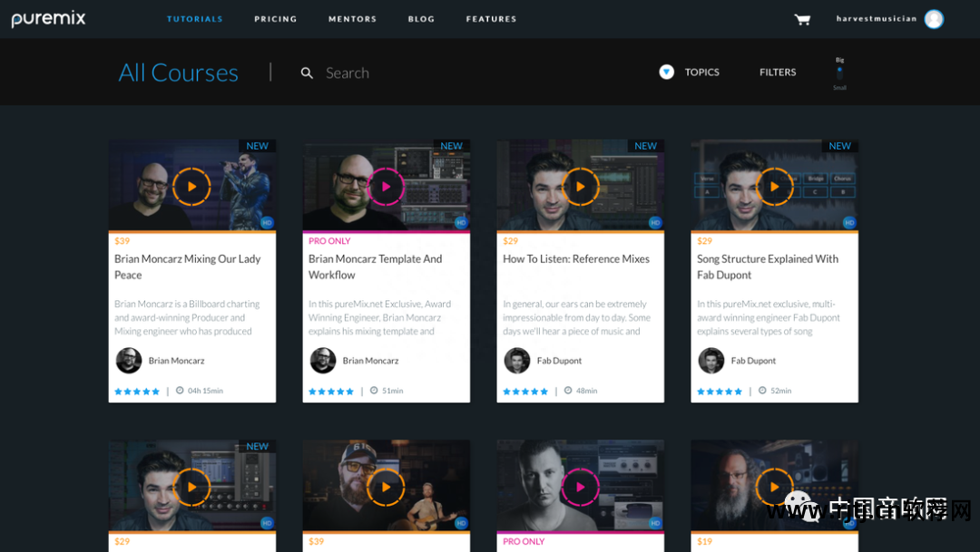Open Brian Moncarz Mixing Our Lady Peace title
Image resolution: width=980 pixels, height=552 pixels.
[x=188, y=266]
